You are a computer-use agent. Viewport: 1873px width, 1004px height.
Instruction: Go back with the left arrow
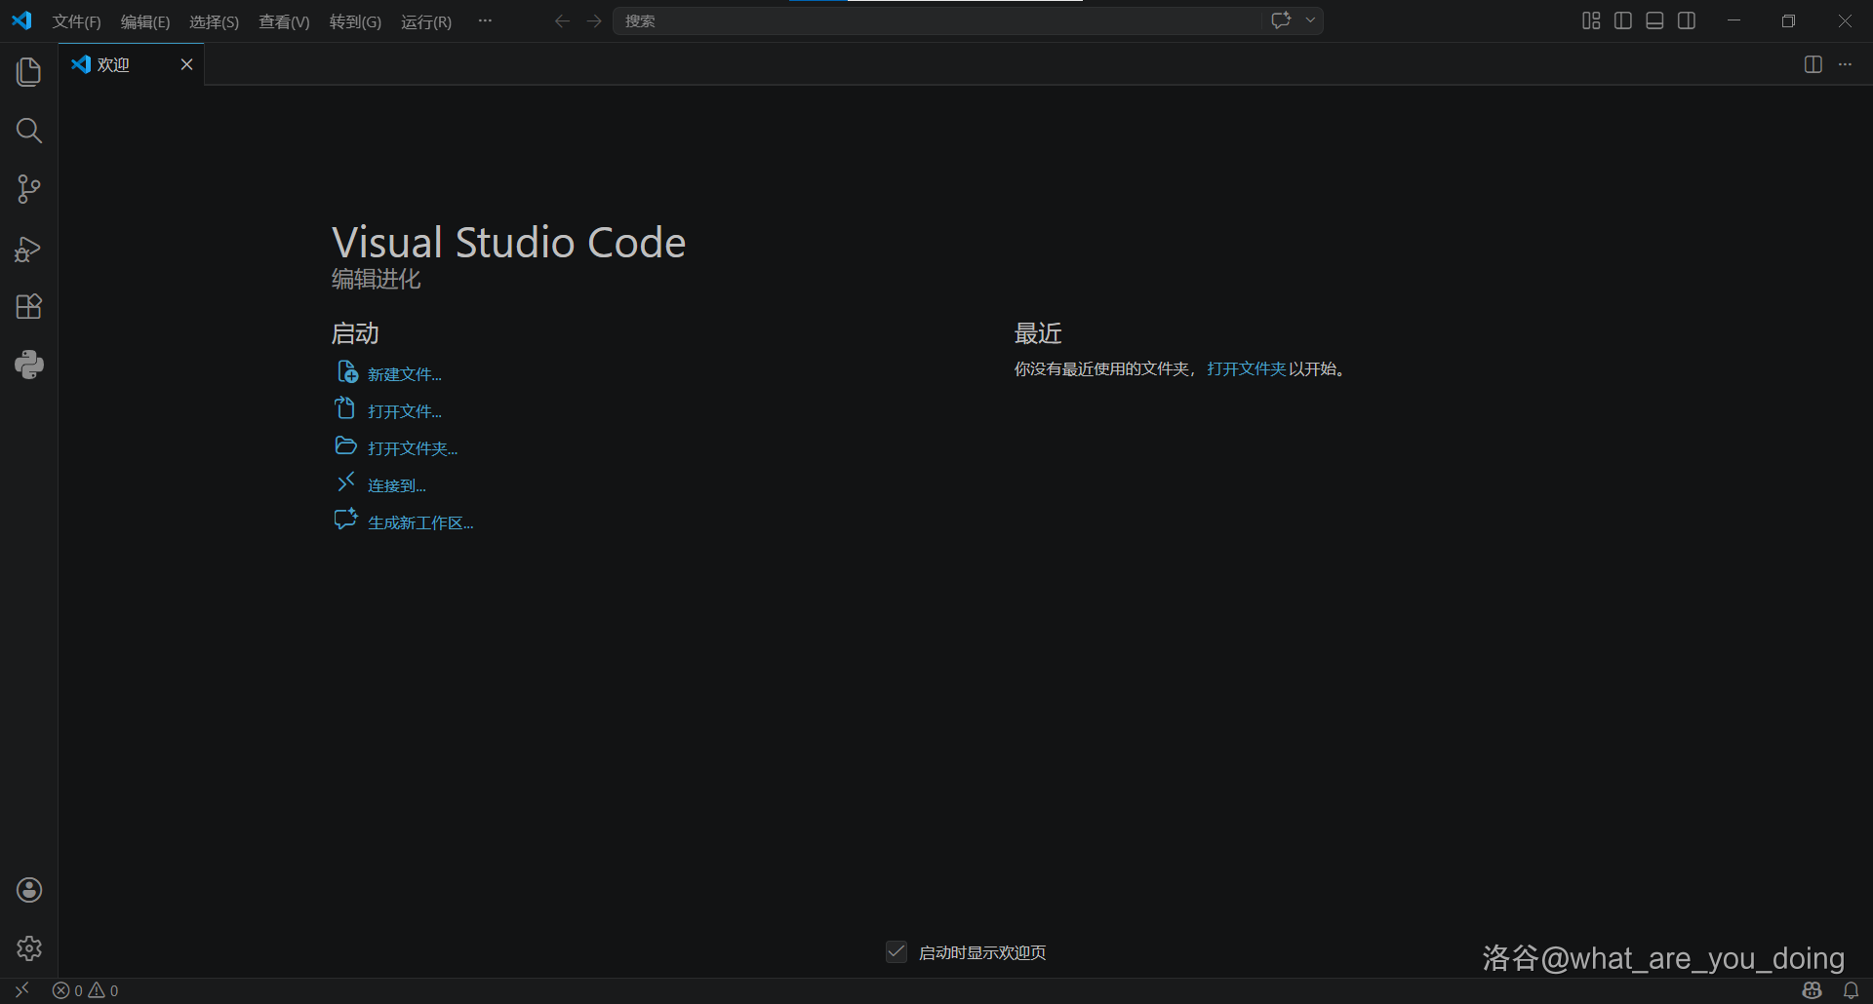pyautogui.click(x=562, y=20)
